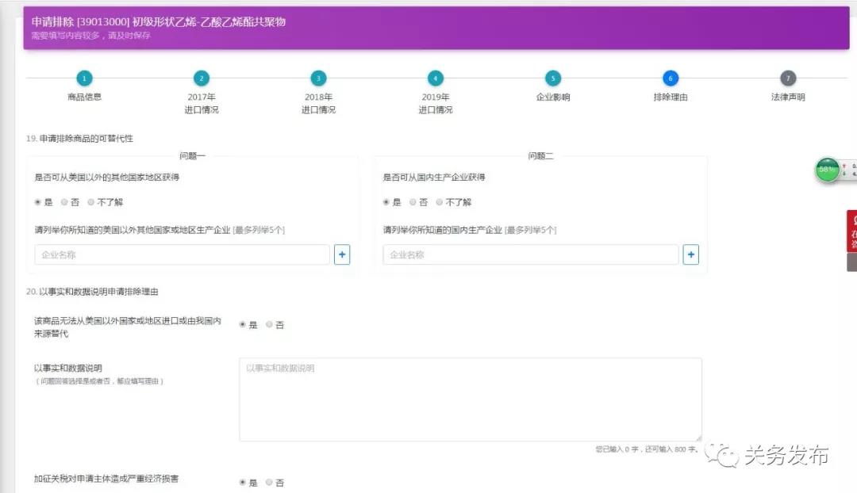This screenshot has width=857, height=493.
Task: Go to step 2 2017年进口情况 circle
Action: (x=202, y=78)
